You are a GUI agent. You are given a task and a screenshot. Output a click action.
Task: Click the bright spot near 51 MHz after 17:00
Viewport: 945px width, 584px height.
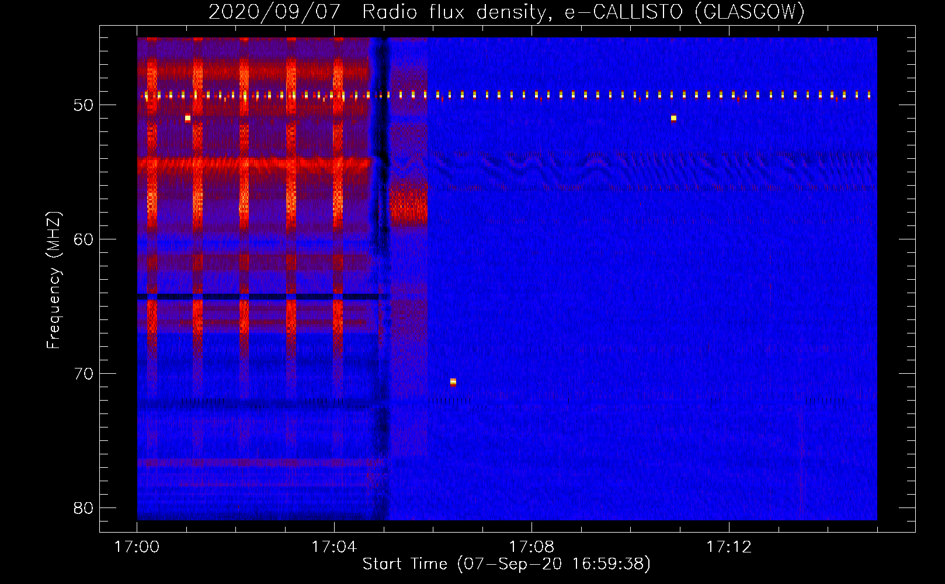[187, 118]
